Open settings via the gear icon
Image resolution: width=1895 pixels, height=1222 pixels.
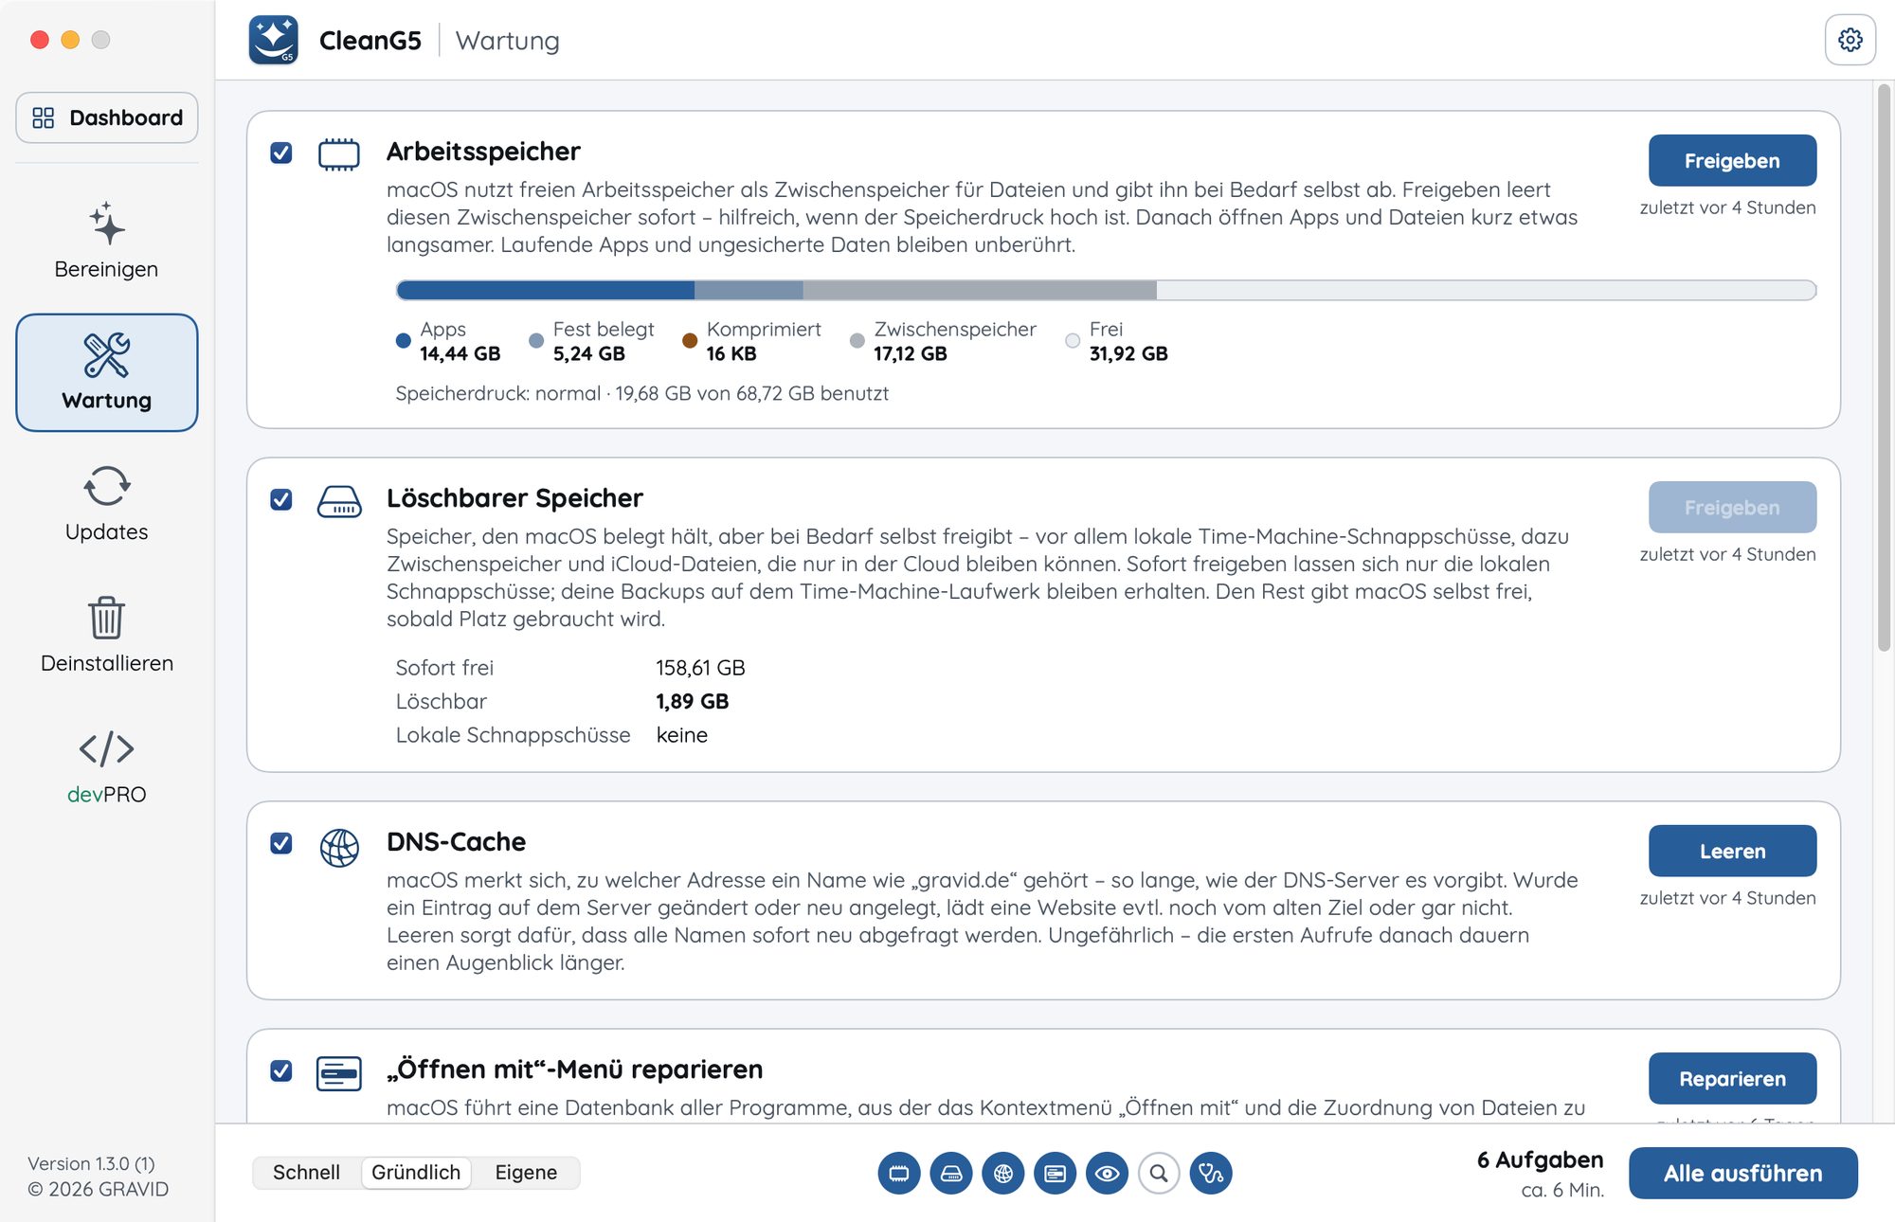pyautogui.click(x=1850, y=40)
